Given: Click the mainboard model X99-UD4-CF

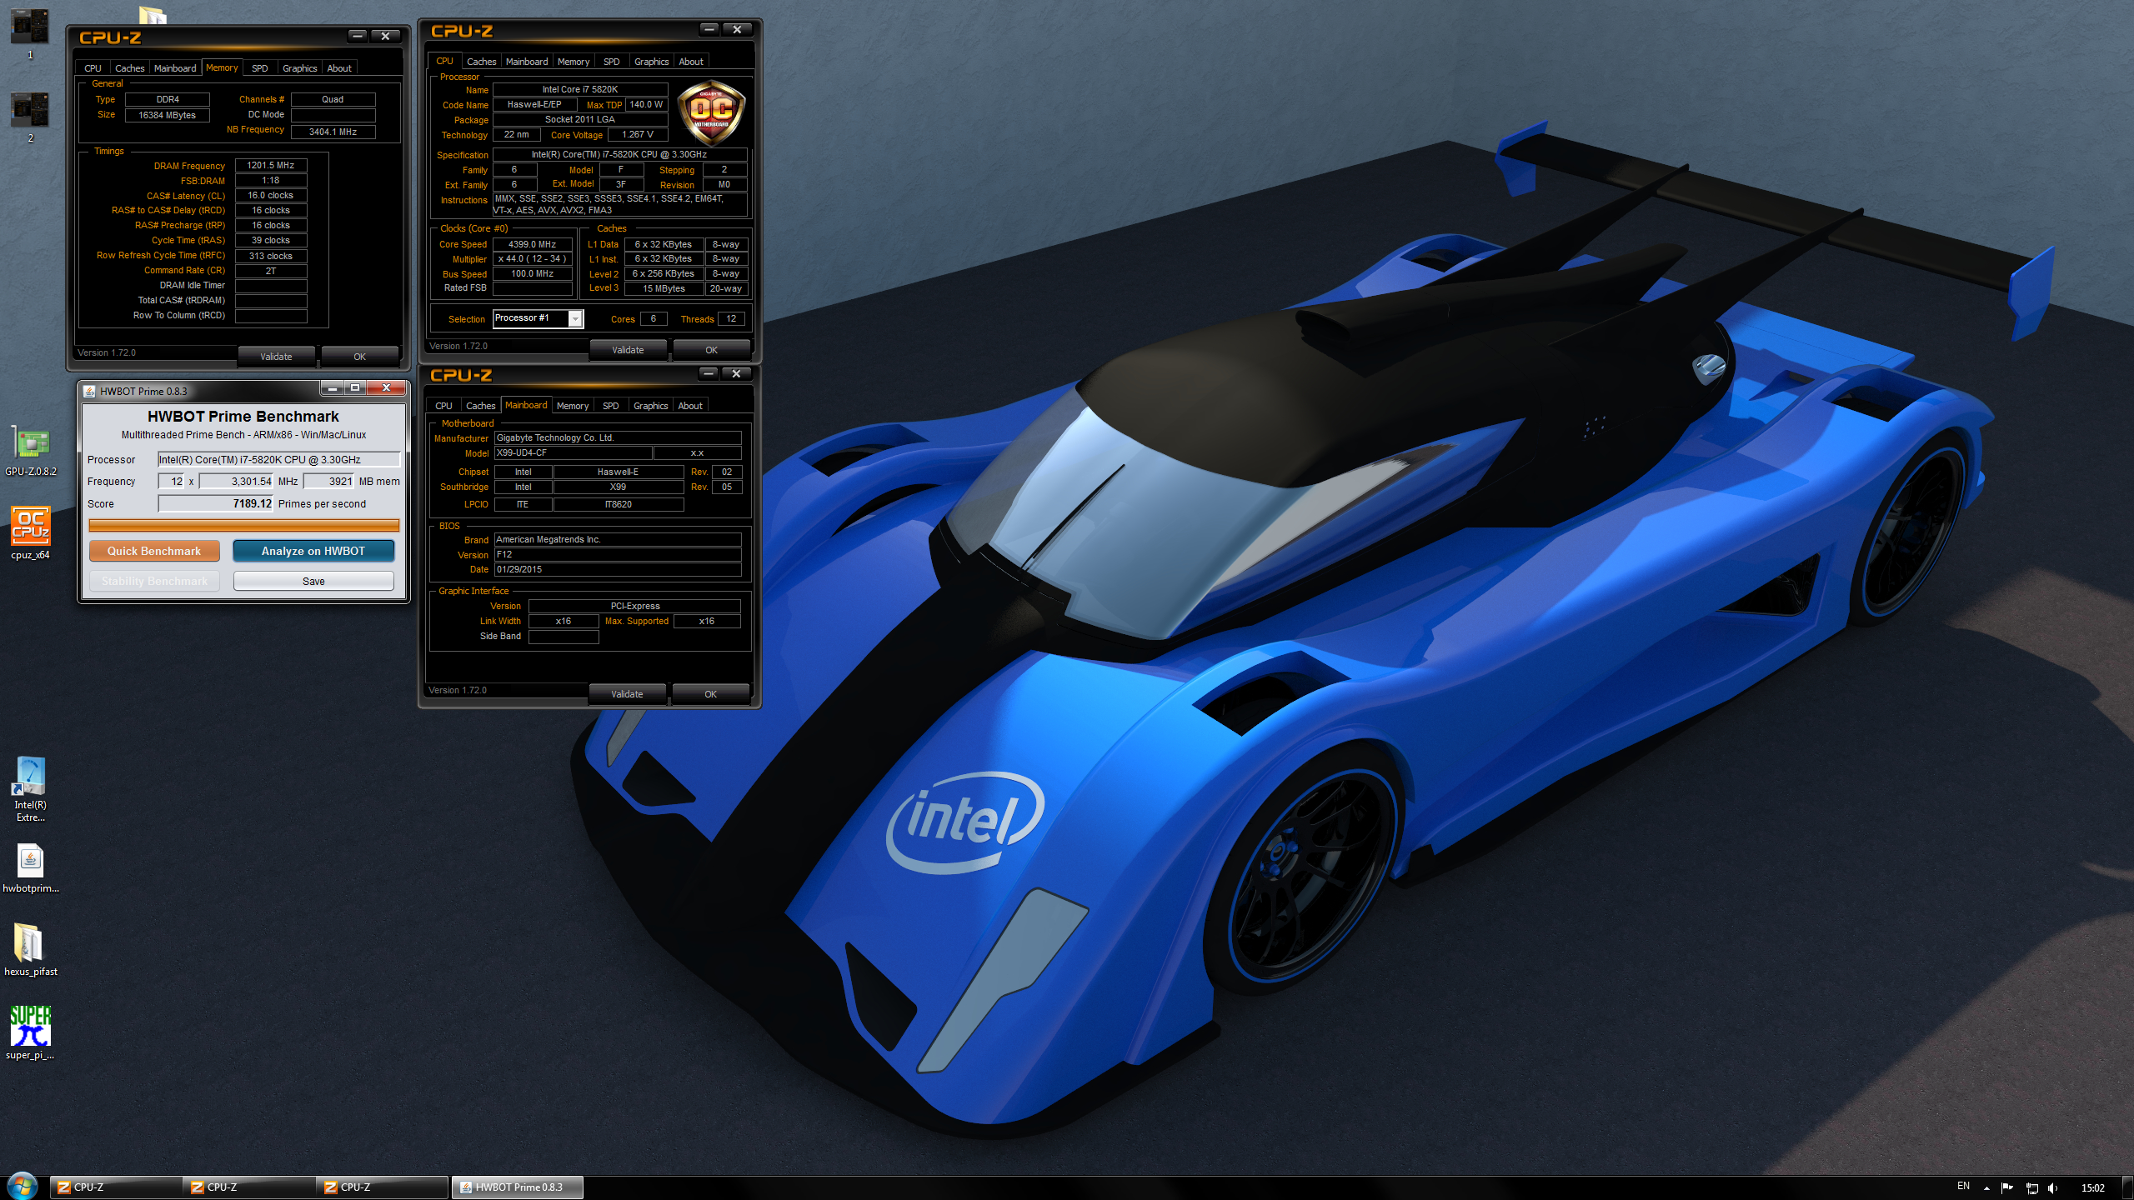Looking at the screenshot, I should (573, 452).
